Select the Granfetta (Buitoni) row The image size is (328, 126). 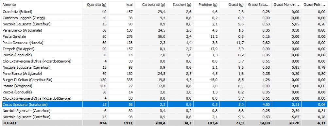pyautogui.click(x=164, y=12)
